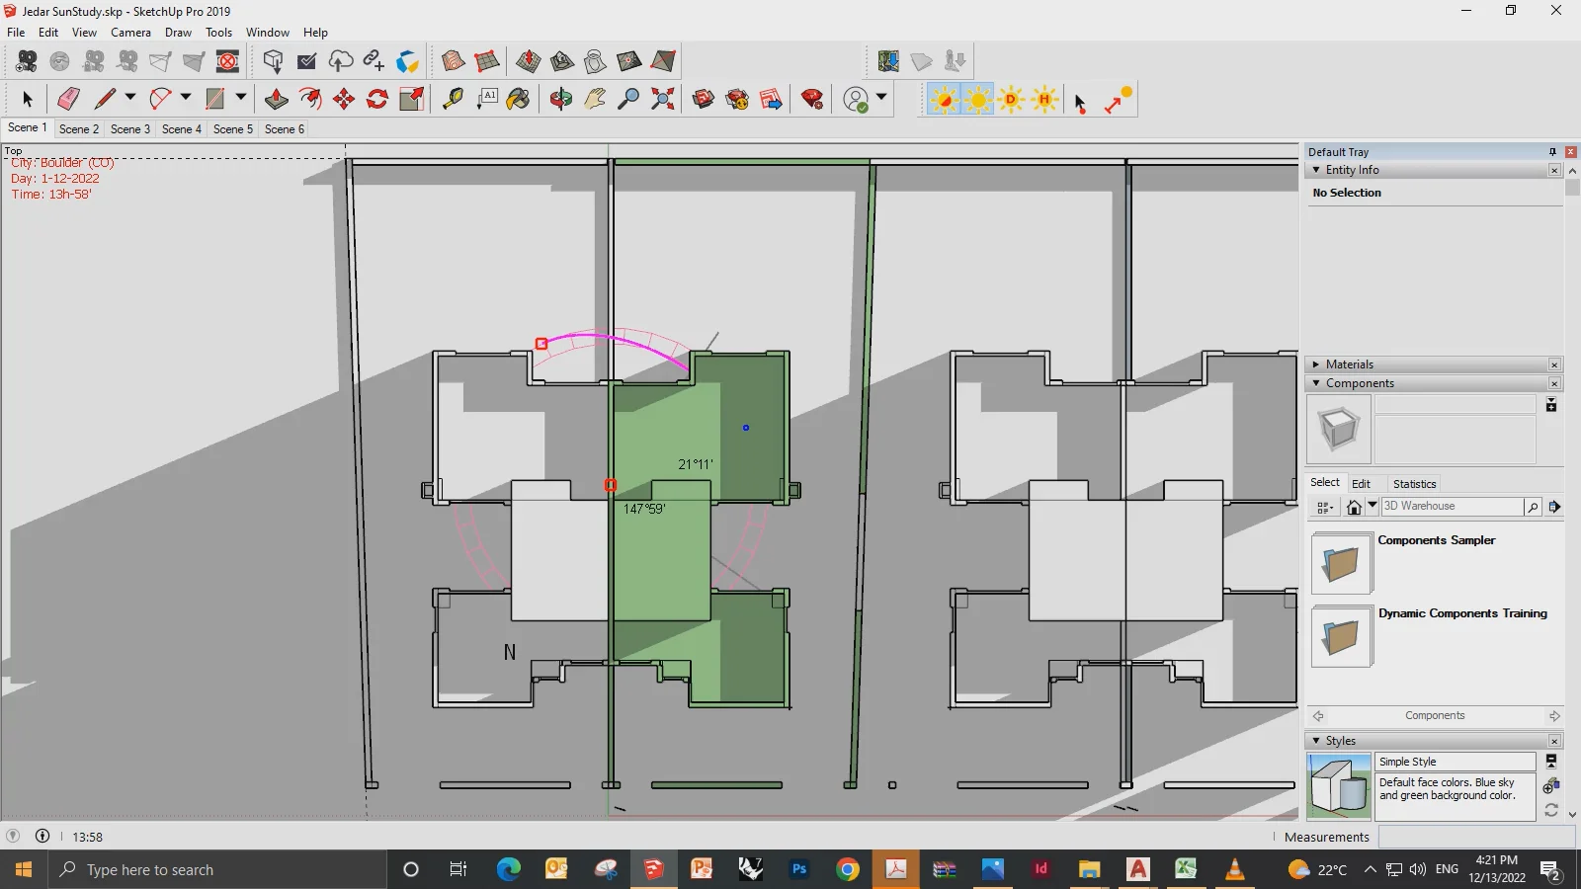Click the Add Location map icon

pyautogui.click(x=888, y=61)
